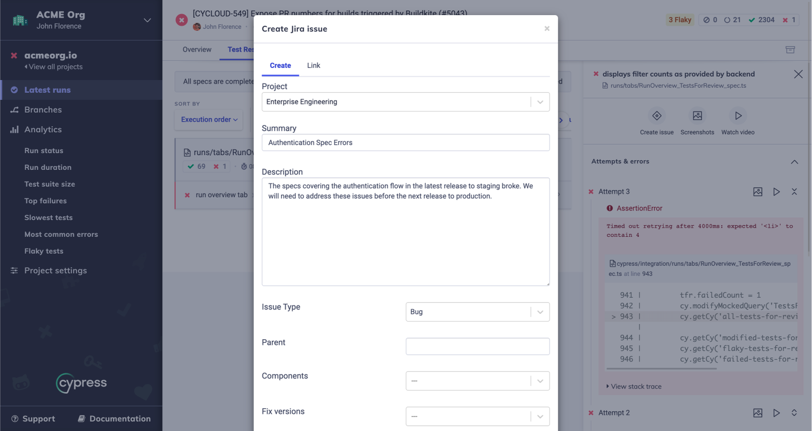Select the Create tab in dialog
812x431 pixels.
[x=280, y=65]
